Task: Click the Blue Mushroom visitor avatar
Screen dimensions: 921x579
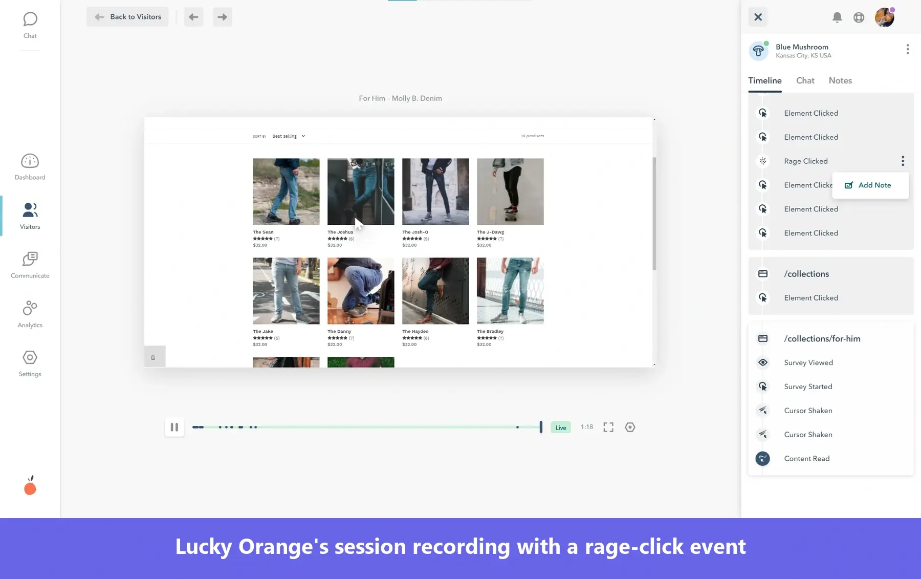Action: click(x=758, y=51)
